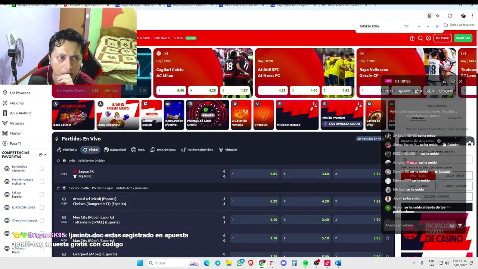
Task: Open the 2 Goles de Ventaja promo tile
Action: click(x=241, y=115)
